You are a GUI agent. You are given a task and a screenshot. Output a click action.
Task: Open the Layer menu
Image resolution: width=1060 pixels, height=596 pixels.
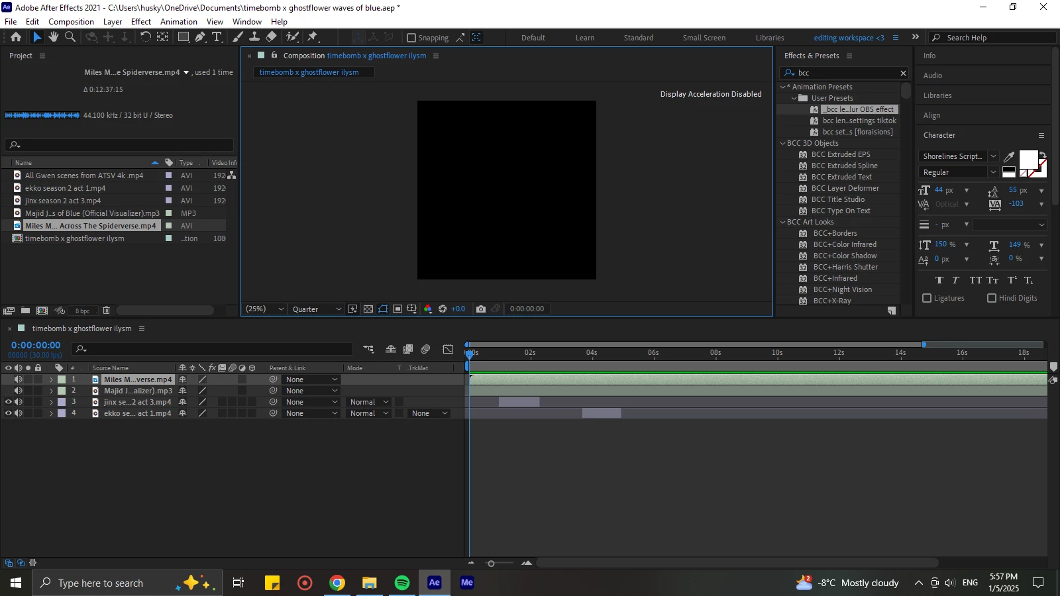[x=113, y=21]
